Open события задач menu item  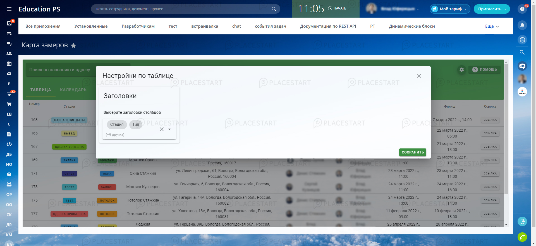pos(271,26)
